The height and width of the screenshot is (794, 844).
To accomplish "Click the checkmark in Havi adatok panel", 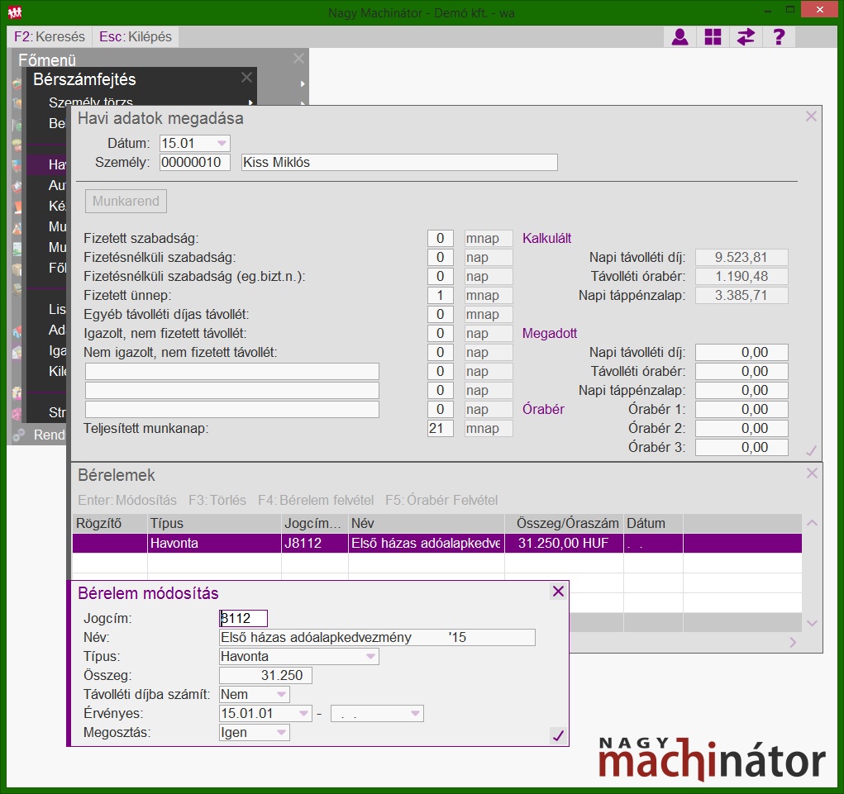I will 810,450.
